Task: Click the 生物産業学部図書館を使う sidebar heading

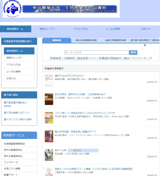Action: click(x=19, y=42)
